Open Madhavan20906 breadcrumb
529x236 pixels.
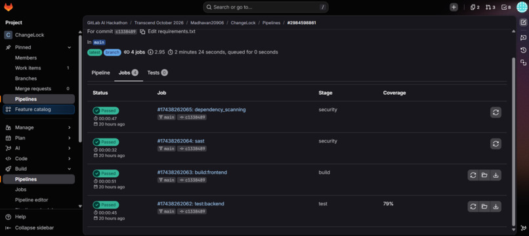[207, 23]
